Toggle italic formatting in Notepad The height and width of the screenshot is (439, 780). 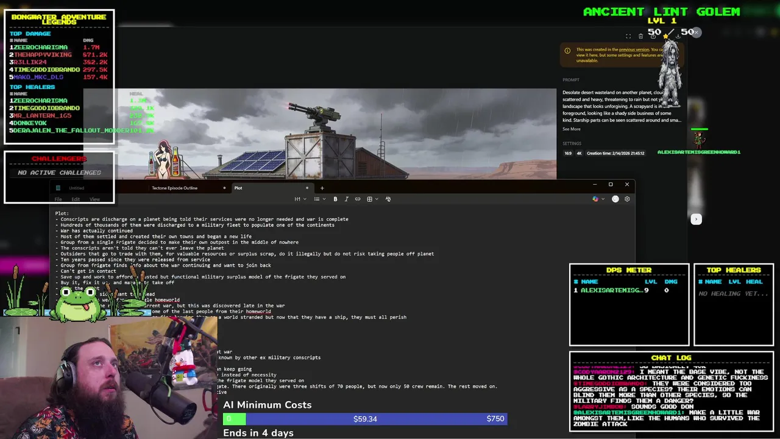tap(346, 199)
